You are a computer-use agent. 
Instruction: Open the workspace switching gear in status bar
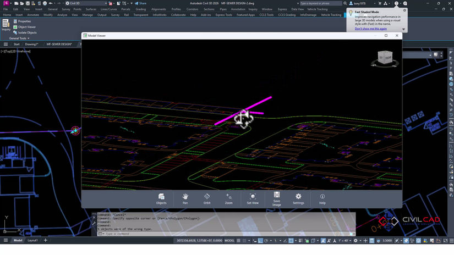[x=355, y=240]
